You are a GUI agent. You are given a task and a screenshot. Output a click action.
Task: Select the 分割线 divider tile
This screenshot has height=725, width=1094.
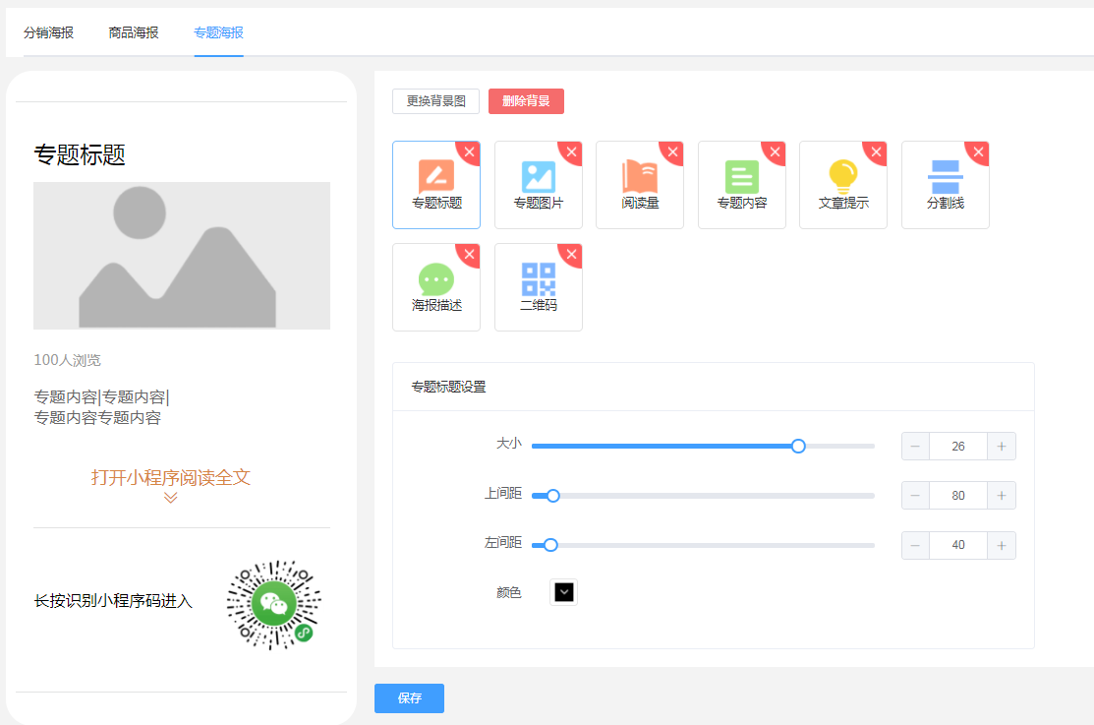[945, 185]
